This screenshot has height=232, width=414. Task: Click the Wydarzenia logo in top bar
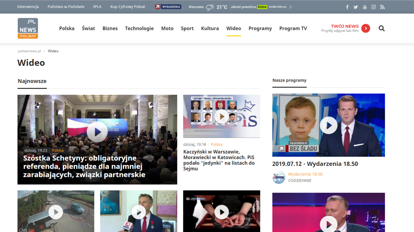pyautogui.click(x=168, y=7)
